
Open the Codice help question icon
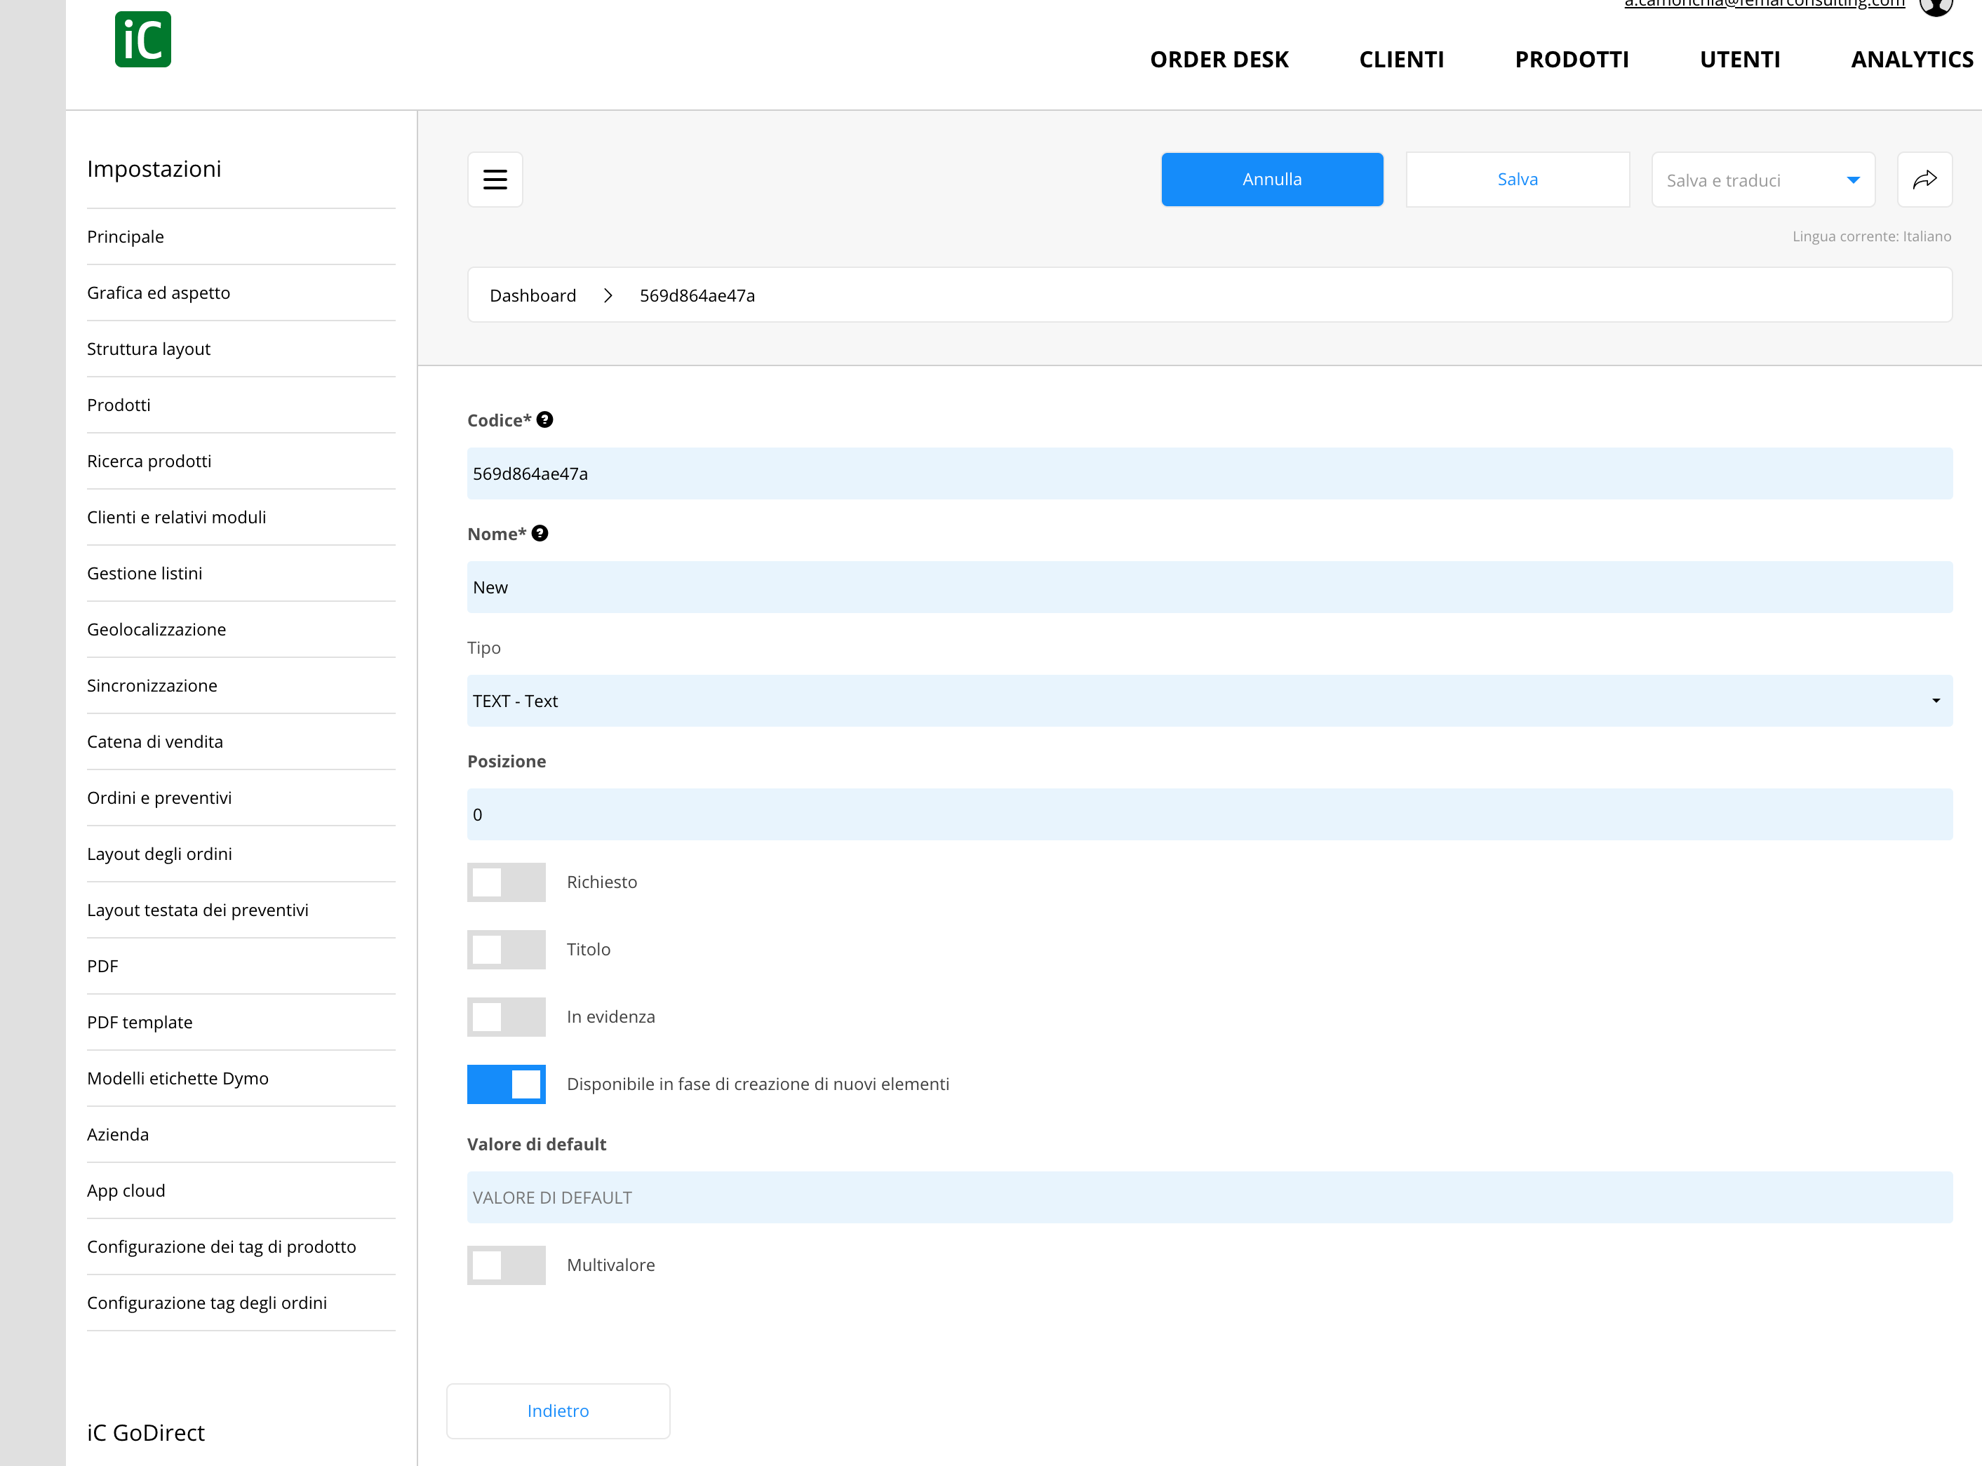pos(545,419)
